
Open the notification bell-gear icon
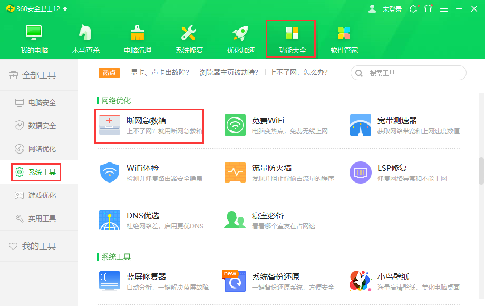pos(413,8)
